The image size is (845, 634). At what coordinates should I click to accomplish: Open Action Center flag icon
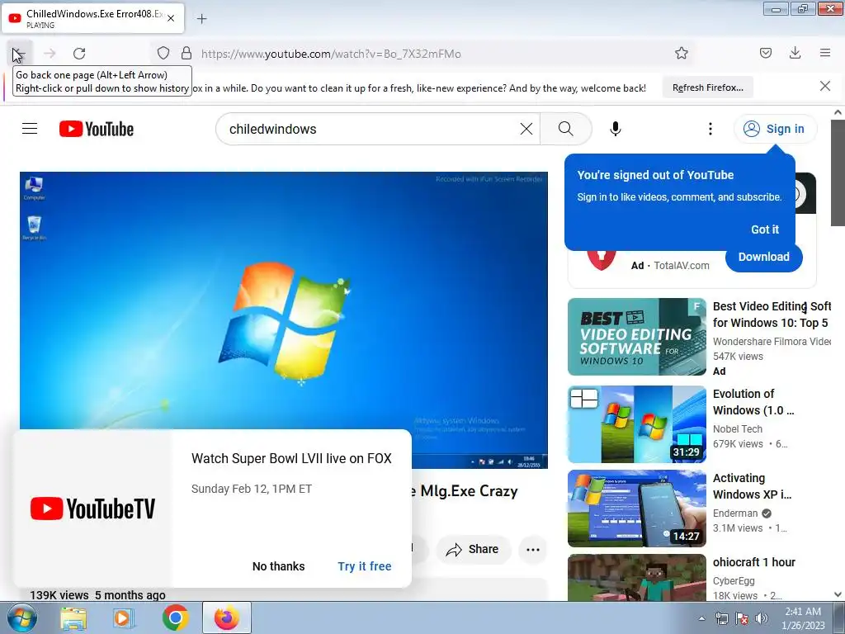click(x=742, y=618)
